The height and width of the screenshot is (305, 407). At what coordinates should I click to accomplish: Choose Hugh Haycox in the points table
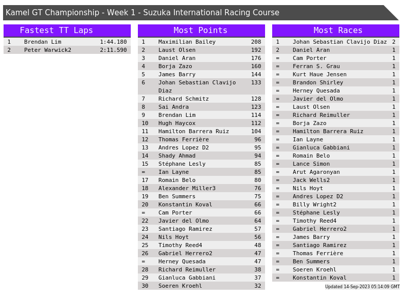coord(177,124)
